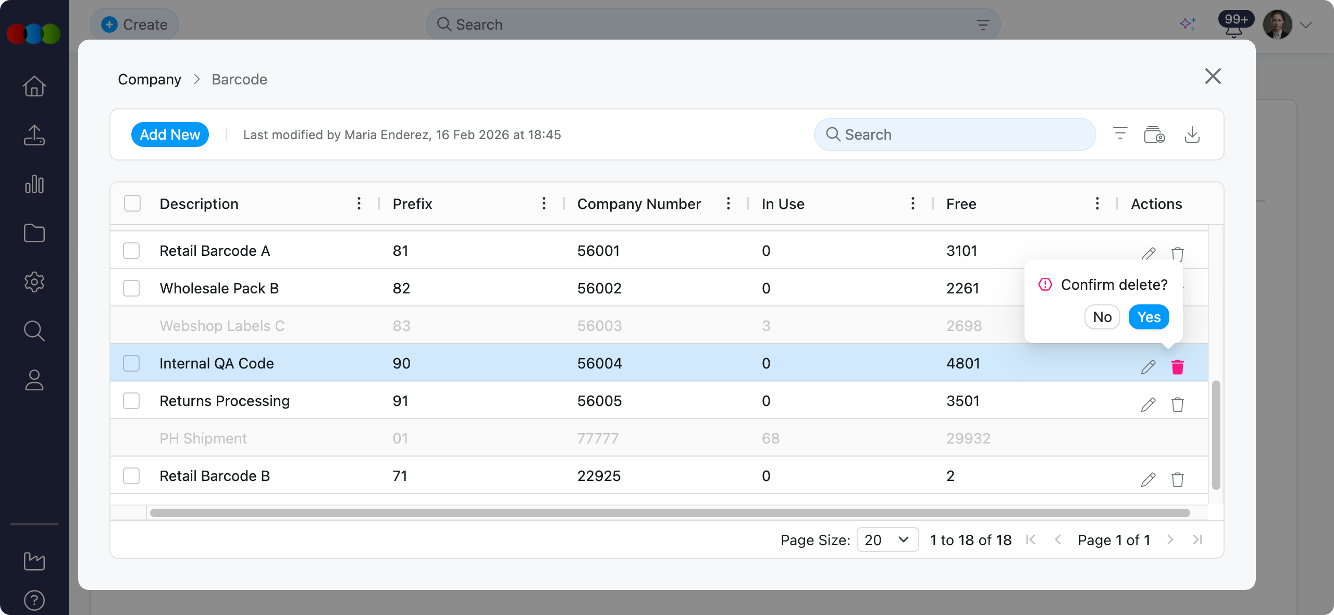Open the filter icon beside the search field
This screenshot has height=615, width=1334.
1120,134
